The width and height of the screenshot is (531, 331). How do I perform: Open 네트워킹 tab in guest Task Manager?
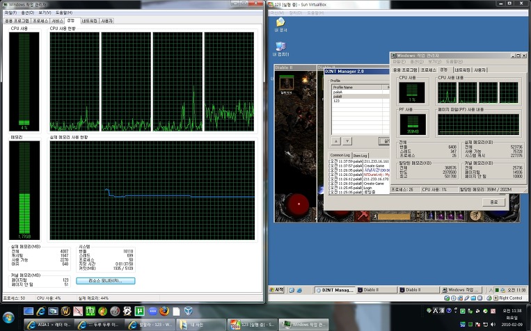[462, 70]
